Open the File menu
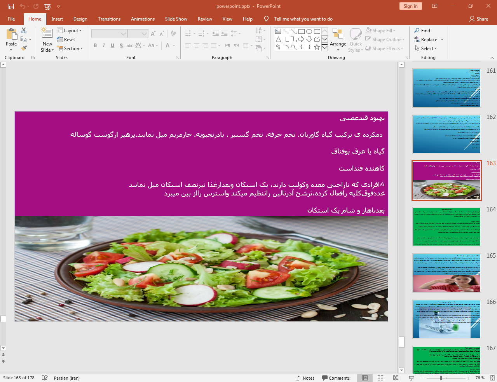 (x=11, y=19)
